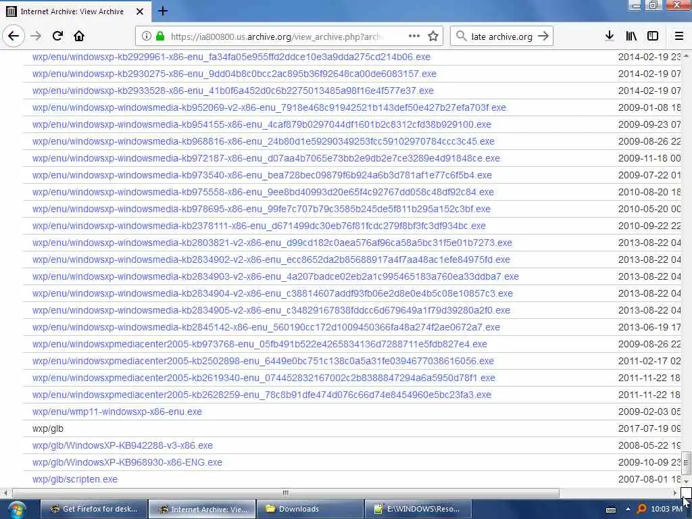
Task: Open the Firefox Home page icon
Action: pos(79,36)
